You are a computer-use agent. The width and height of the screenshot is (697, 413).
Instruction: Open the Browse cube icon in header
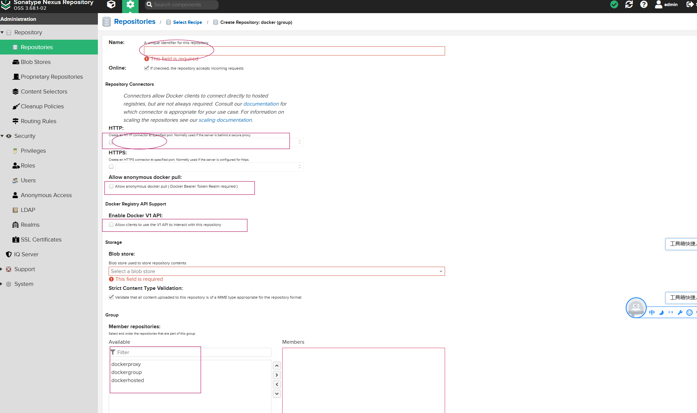pos(111,4)
